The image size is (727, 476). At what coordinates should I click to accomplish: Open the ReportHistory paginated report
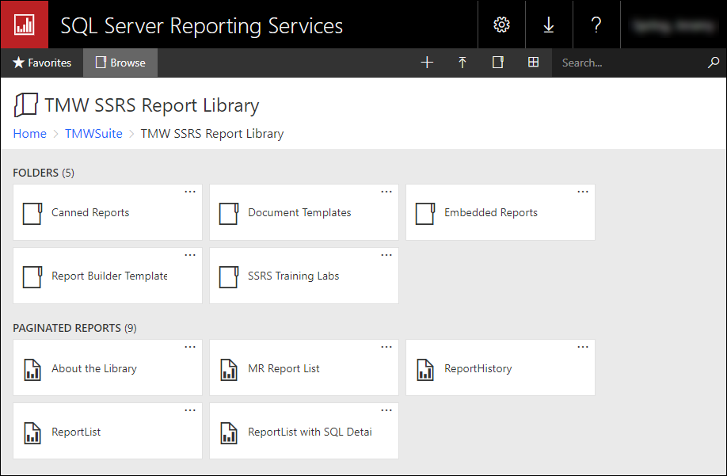[x=478, y=369]
